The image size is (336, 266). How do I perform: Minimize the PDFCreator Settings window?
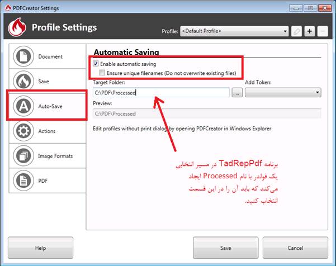tap(296, 8)
